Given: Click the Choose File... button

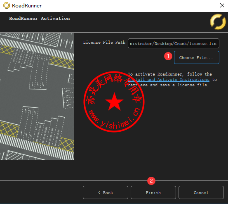Looking at the screenshot, I should click(197, 57).
